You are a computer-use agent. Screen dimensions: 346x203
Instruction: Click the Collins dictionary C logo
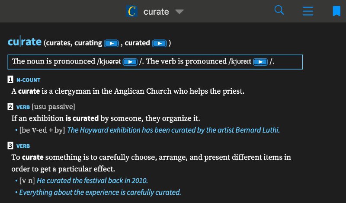[x=131, y=11]
